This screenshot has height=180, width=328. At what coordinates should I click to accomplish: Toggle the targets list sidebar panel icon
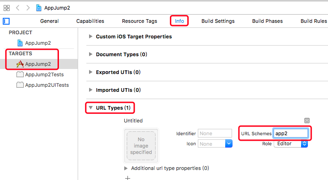pyautogui.click(x=6, y=21)
